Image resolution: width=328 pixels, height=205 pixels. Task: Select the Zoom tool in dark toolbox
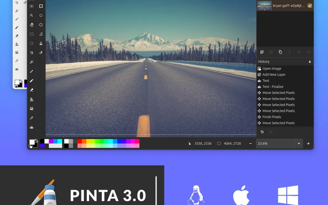coord(32,16)
